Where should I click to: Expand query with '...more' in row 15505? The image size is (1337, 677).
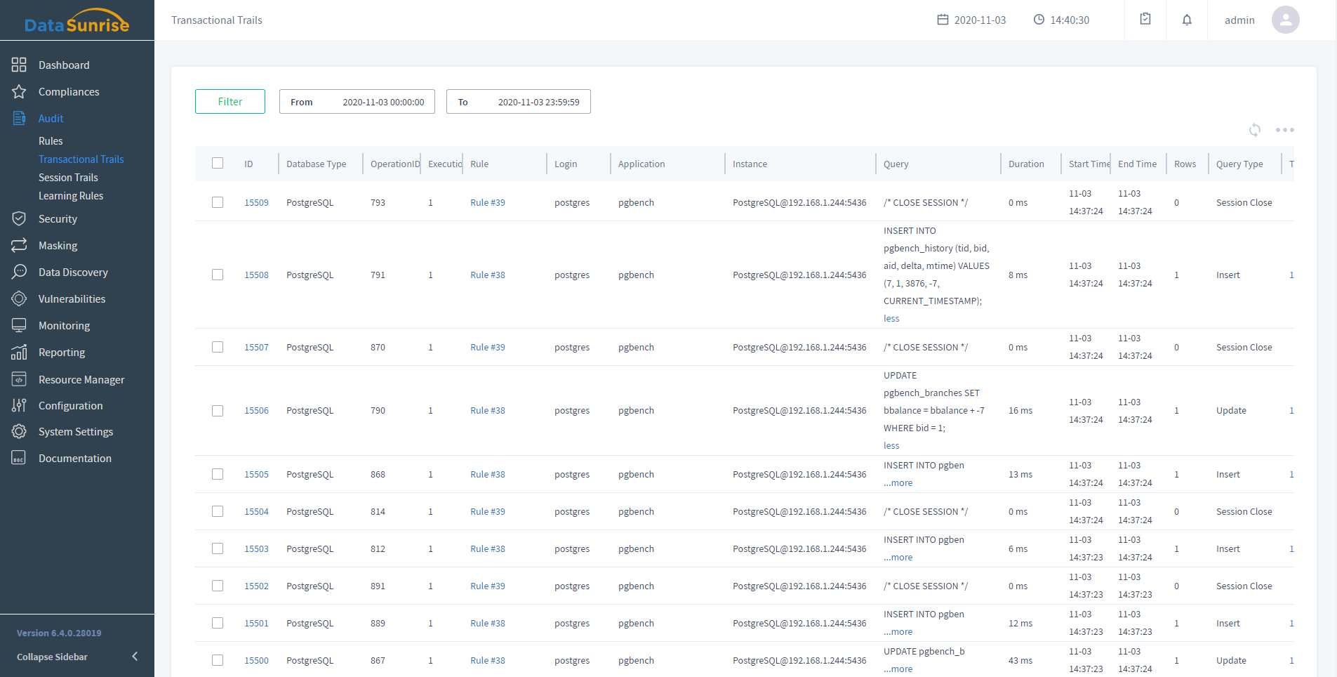pyautogui.click(x=898, y=483)
